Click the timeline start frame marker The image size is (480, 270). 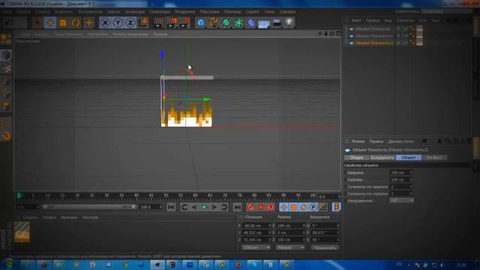(x=19, y=195)
